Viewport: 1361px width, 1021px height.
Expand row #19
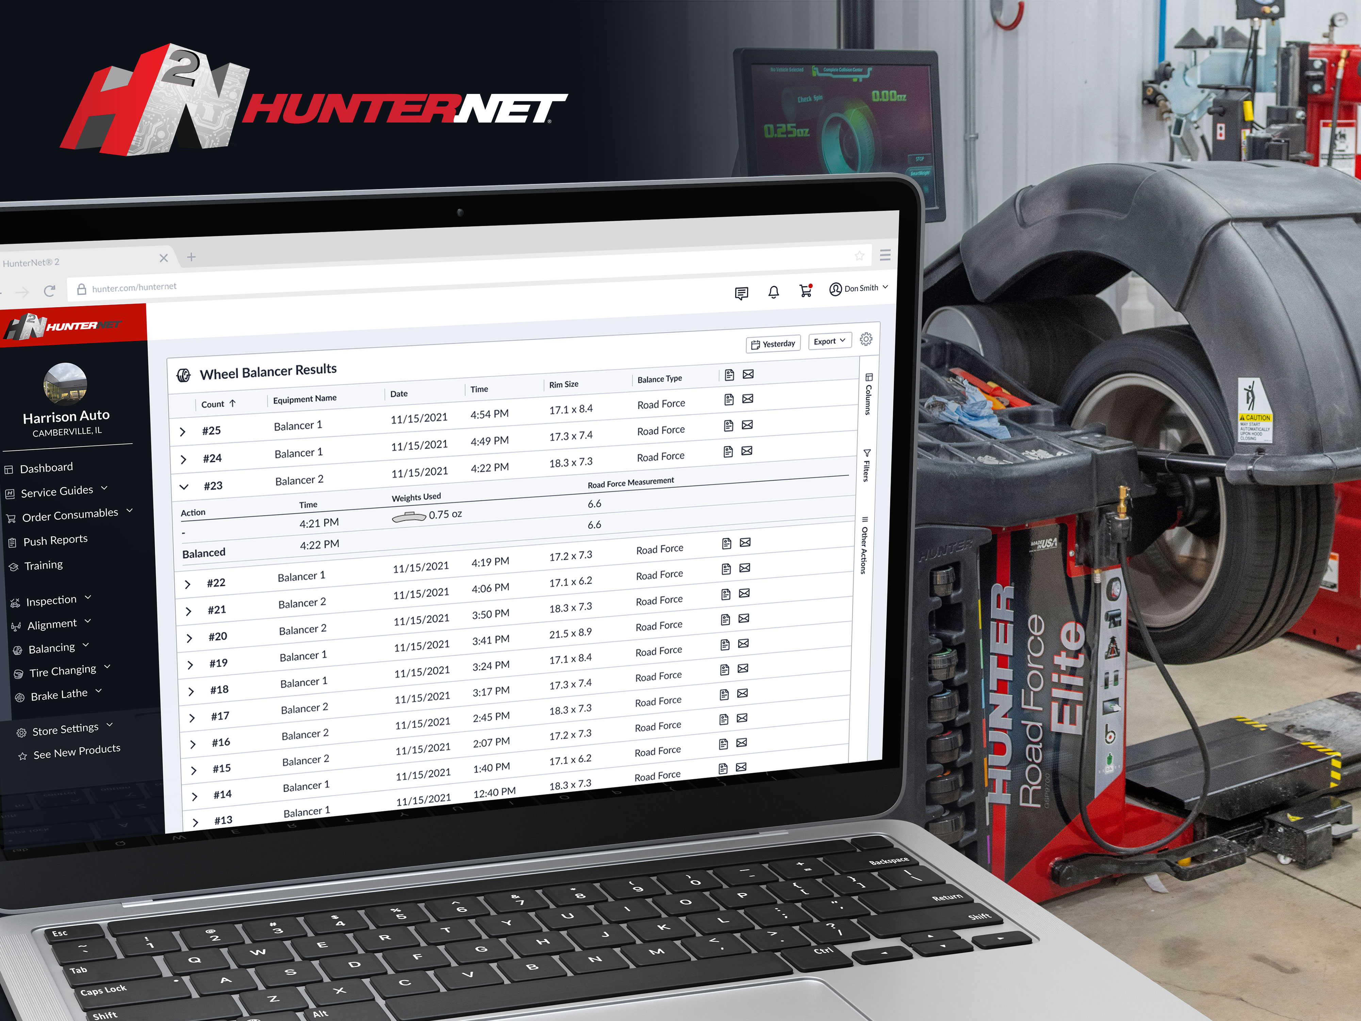(190, 665)
